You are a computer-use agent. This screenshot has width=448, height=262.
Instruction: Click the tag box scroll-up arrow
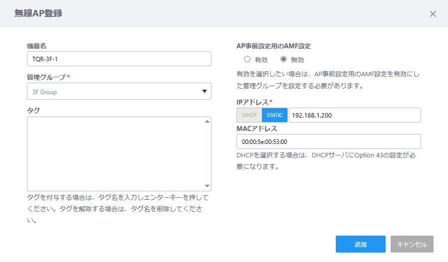[x=208, y=122]
